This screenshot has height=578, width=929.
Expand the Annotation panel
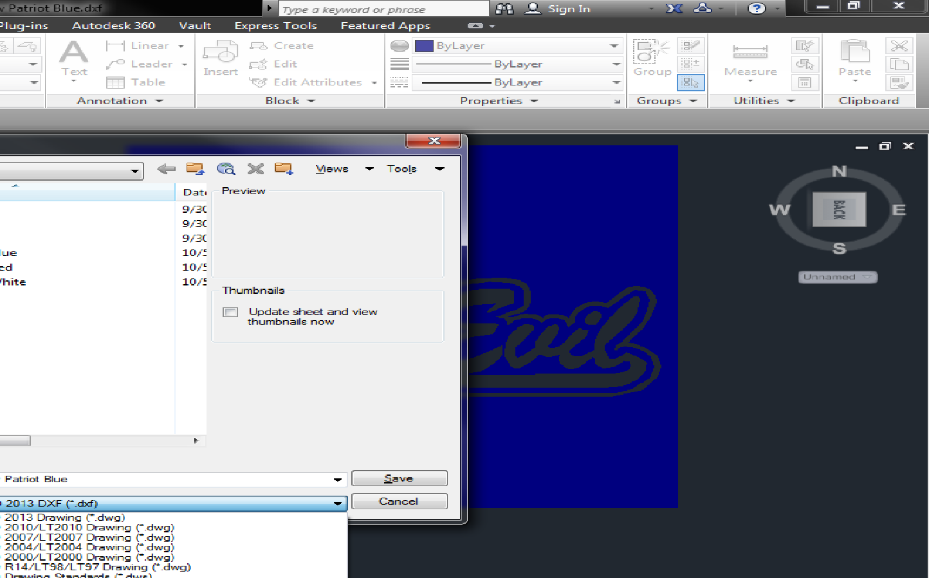(120, 101)
